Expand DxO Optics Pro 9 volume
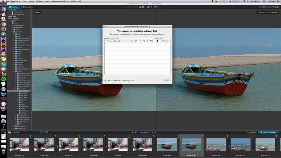 click(10, 14)
